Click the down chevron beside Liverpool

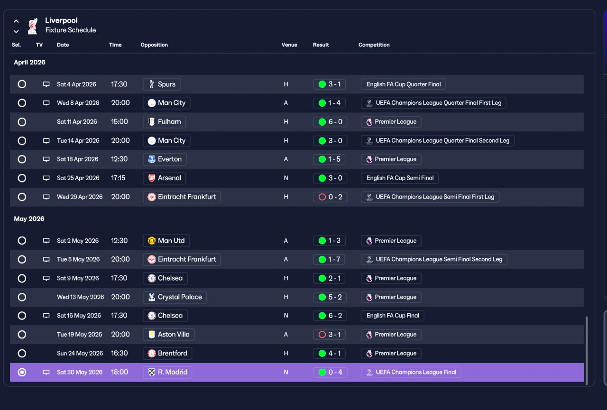click(16, 31)
